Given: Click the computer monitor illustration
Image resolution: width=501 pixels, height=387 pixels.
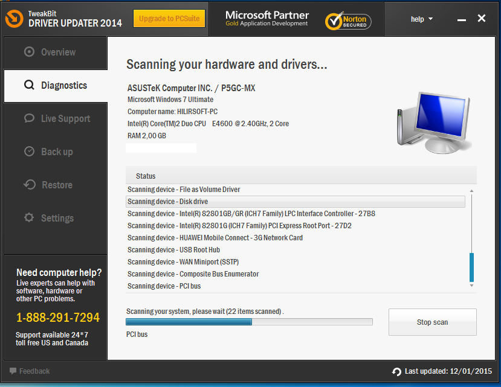Looking at the screenshot, I should click(434, 123).
